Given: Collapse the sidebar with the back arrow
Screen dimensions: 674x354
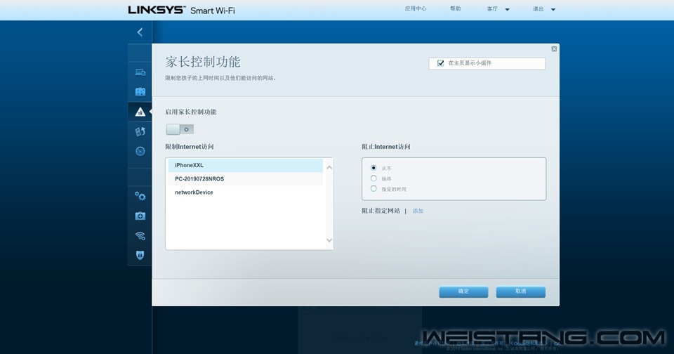Looking at the screenshot, I should point(140,32).
